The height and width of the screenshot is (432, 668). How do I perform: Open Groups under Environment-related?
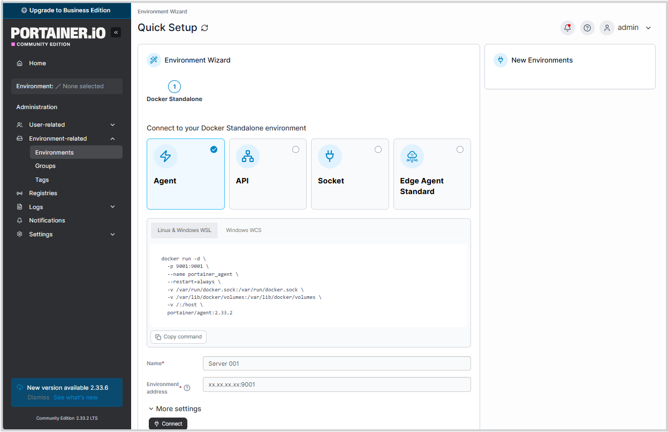click(45, 166)
